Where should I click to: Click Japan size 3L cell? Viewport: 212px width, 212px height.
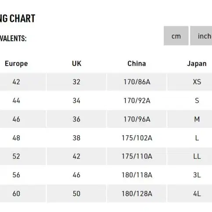(190, 175)
